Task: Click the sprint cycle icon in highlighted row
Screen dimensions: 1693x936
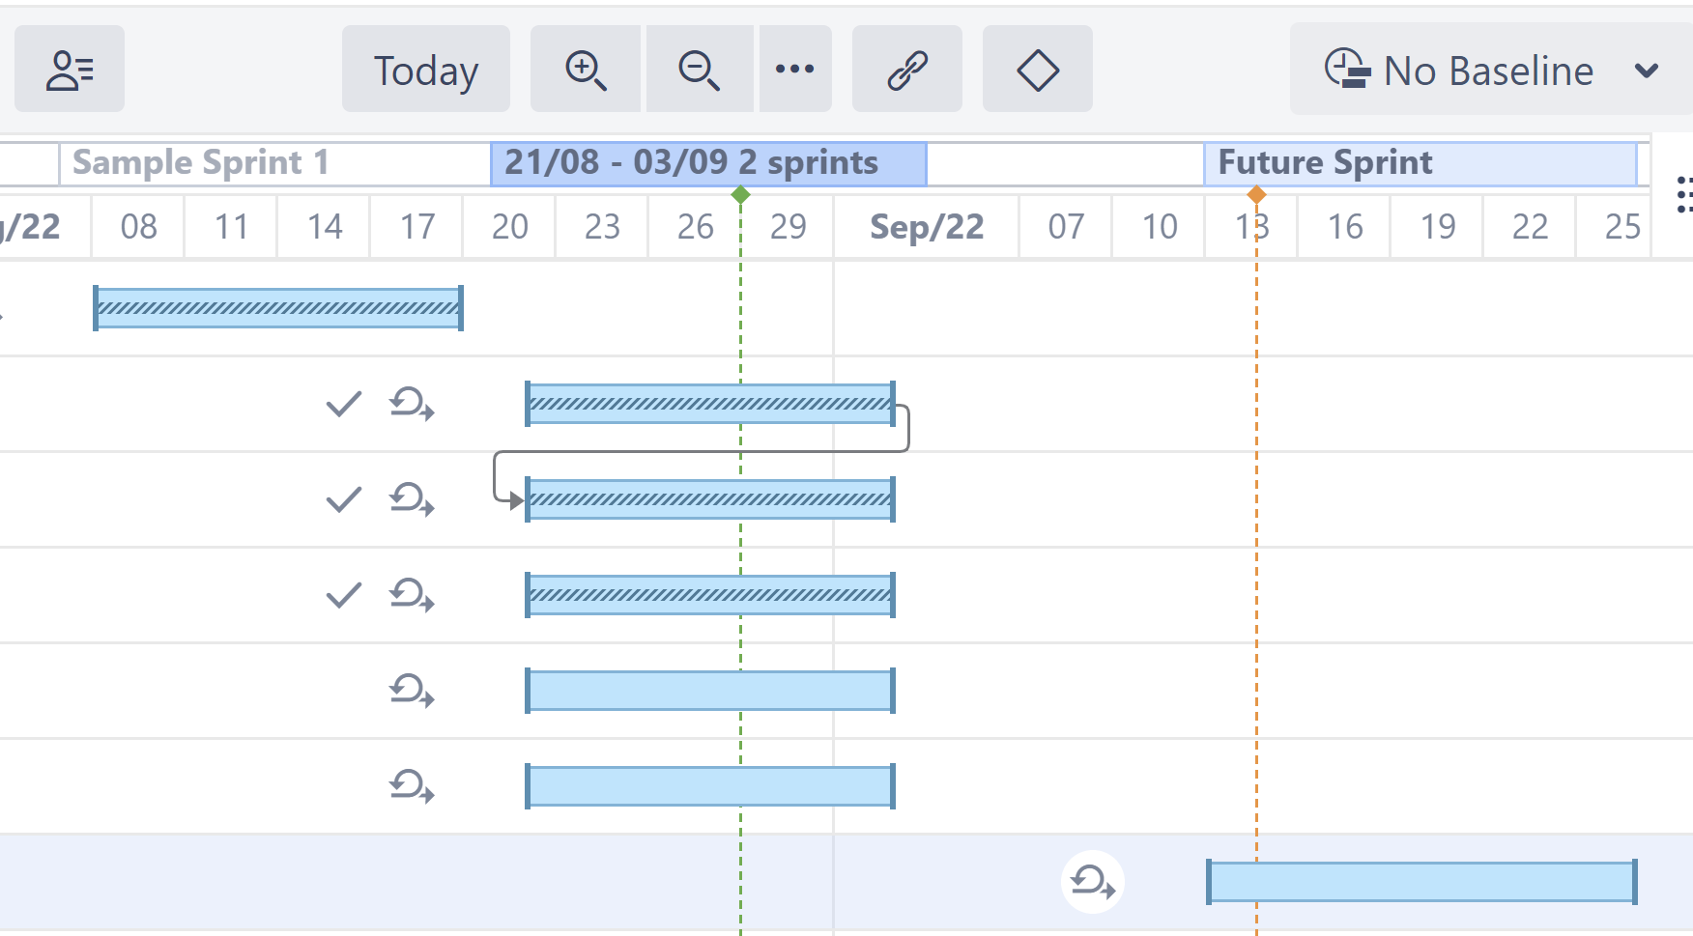Action: pyautogui.click(x=1092, y=882)
